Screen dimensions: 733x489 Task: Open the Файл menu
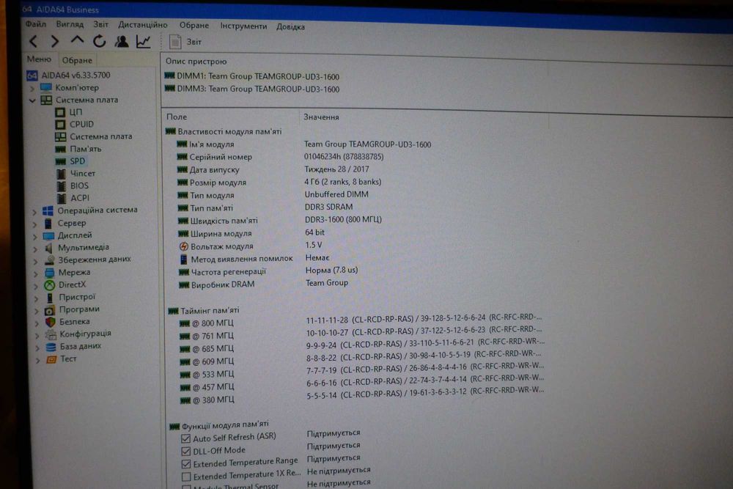pos(35,24)
